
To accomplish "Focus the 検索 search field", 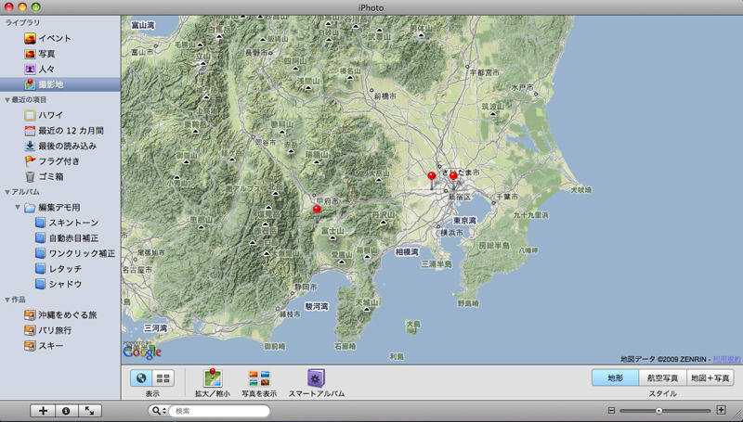I will [219, 411].
